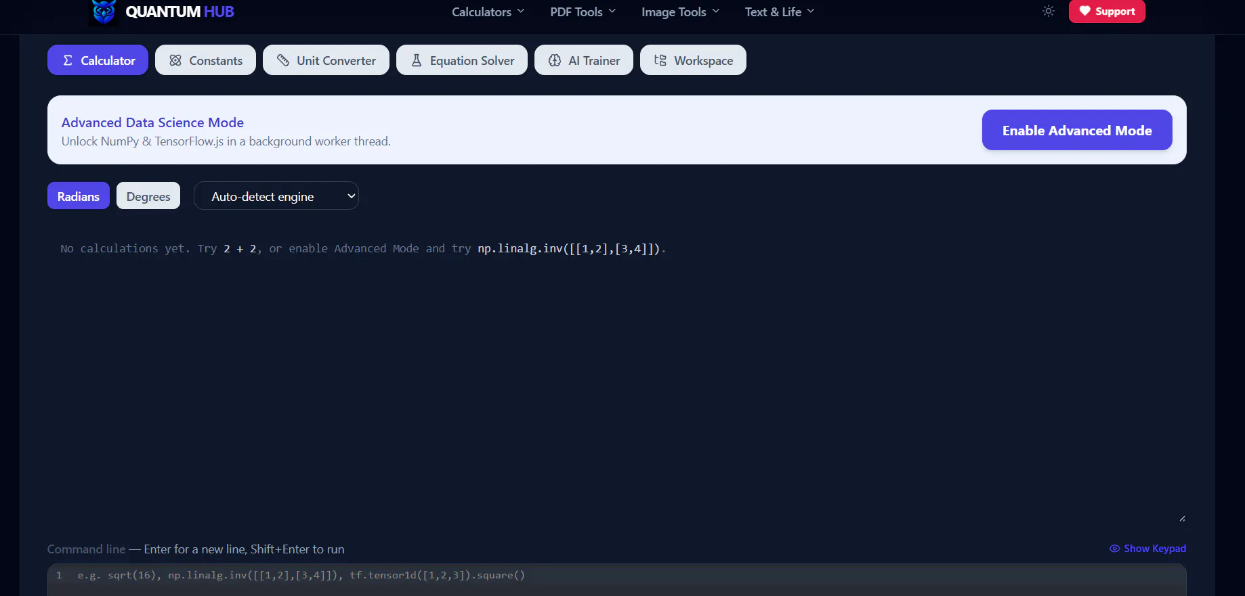Viewport: 1245px width, 596px height.
Task: Click the tree icon on the Workspace tab
Action: (x=660, y=60)
